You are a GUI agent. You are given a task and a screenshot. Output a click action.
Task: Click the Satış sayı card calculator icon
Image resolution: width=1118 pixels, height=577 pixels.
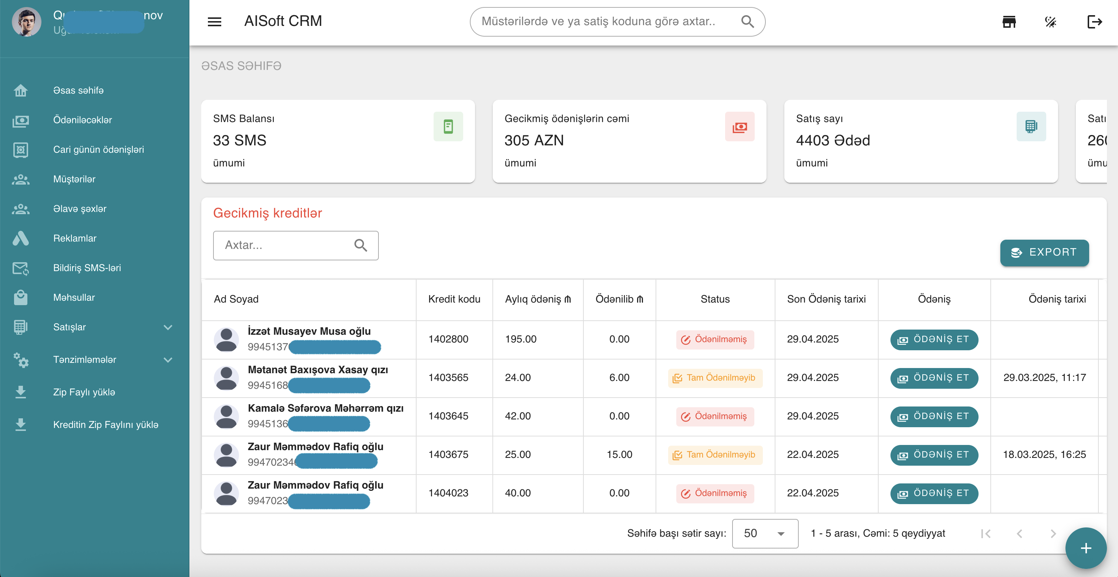click(x=1031, y=126)
